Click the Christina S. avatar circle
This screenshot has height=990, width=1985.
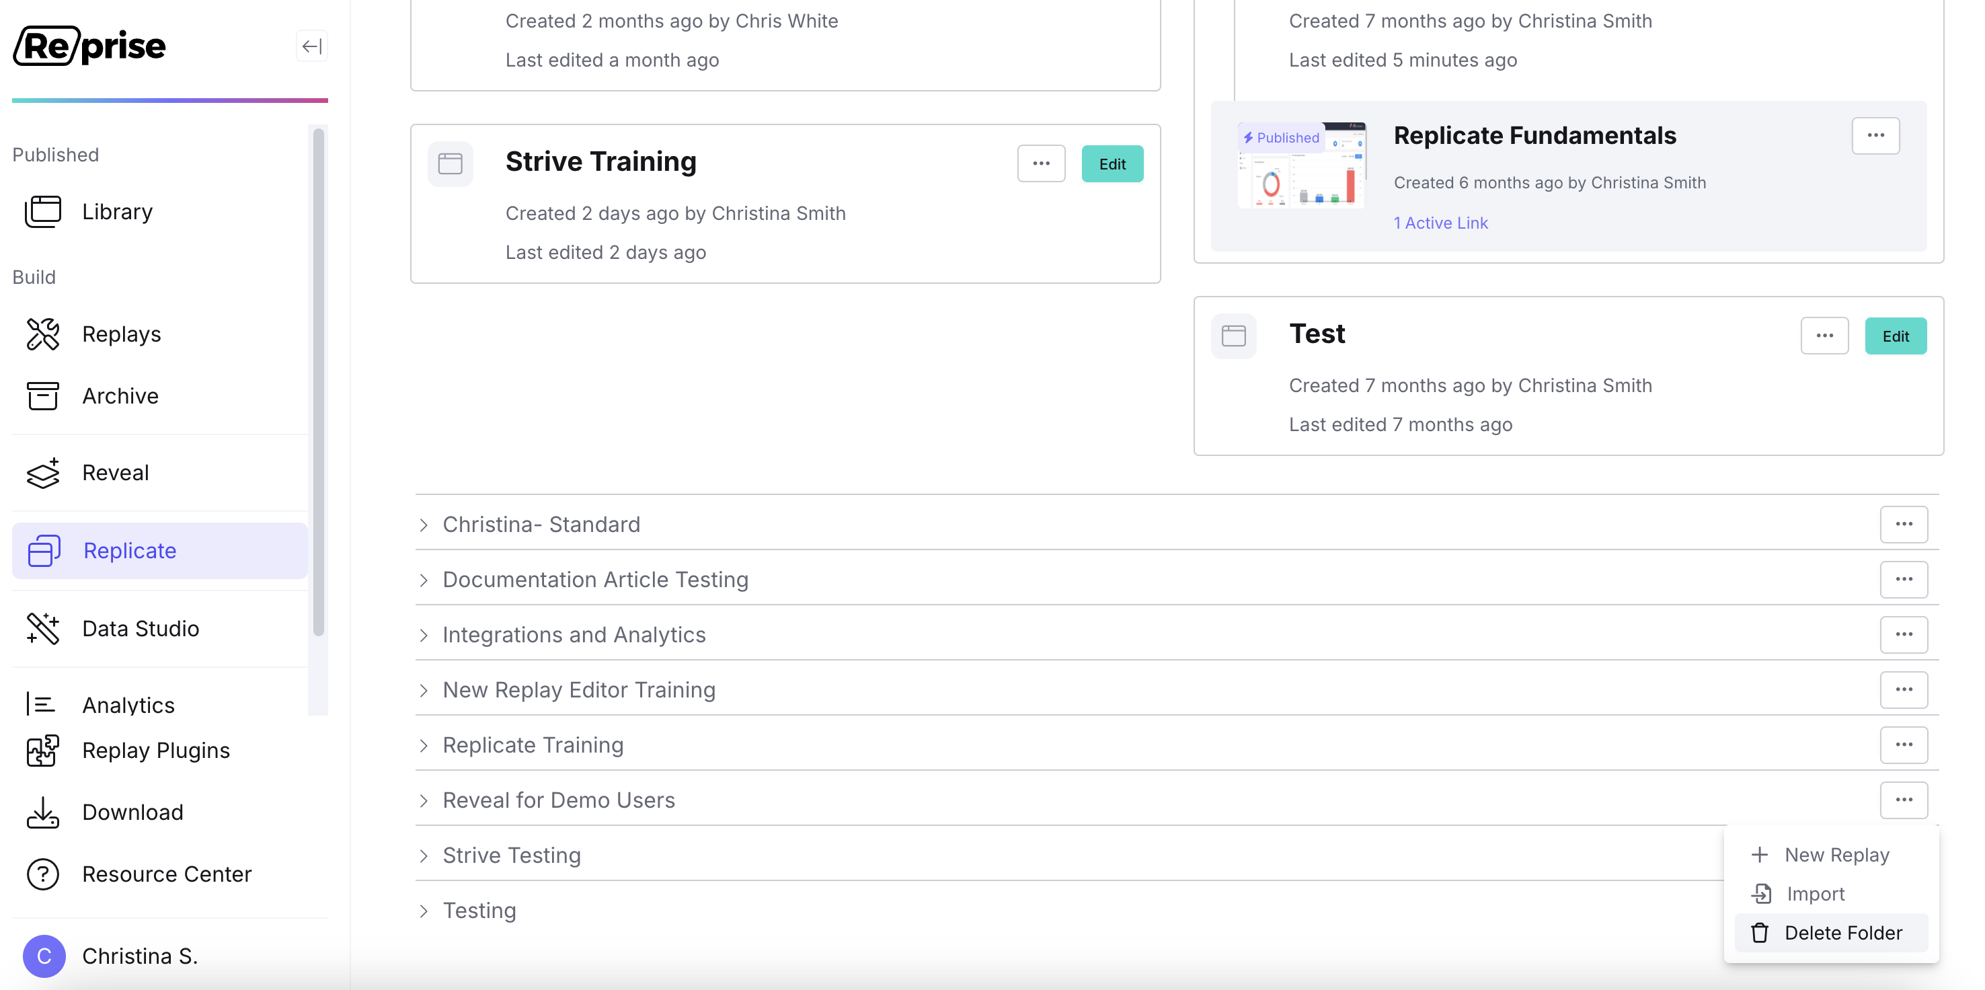pos(44,955)
